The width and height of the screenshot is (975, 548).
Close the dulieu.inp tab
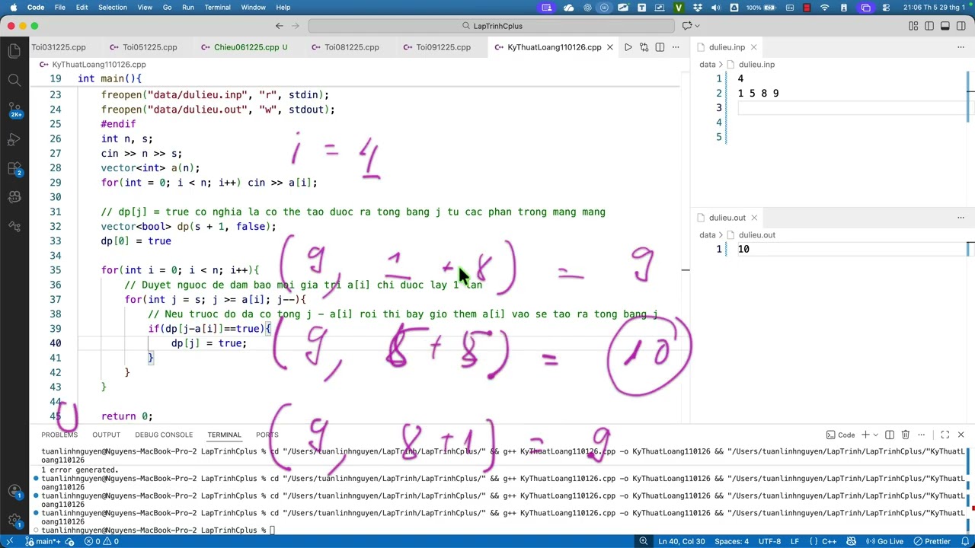753,47
